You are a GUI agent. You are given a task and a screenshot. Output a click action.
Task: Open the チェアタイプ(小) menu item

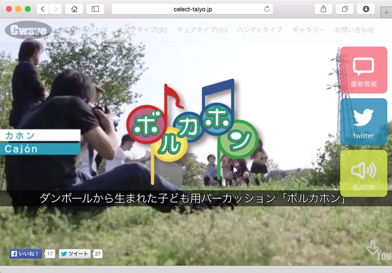pos(202,30)
